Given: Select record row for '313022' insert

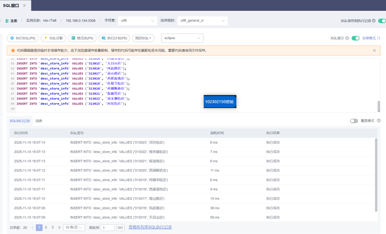Looking at the screenshot, I should click(192, 152).
